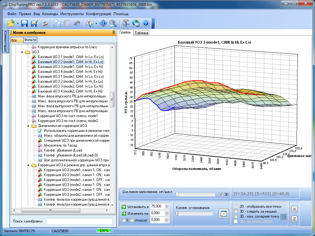Toggle the 3D checkbox

click(221, 194)
